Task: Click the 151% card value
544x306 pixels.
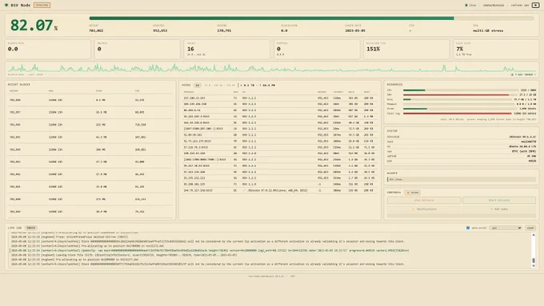Action: pyautogui.click(x=374, y=49)
